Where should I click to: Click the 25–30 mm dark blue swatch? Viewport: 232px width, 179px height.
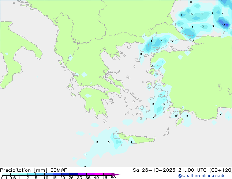pyautogui.click(x=74, y=174)
